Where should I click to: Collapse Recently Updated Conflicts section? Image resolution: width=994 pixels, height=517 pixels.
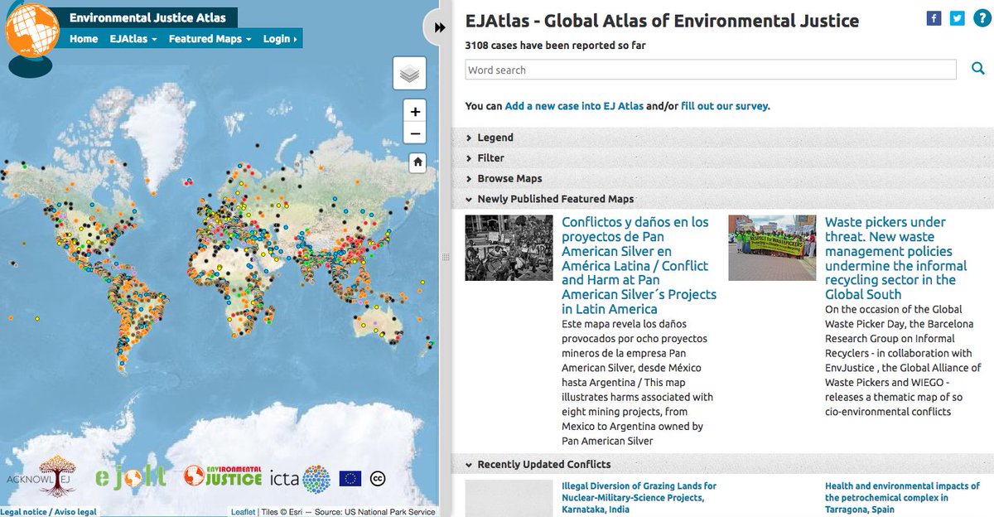tap(722, 464)
